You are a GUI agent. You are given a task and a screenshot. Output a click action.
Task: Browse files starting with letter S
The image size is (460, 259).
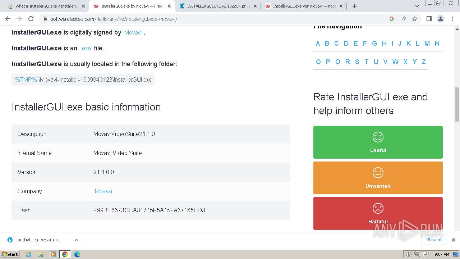pos(357,62)
